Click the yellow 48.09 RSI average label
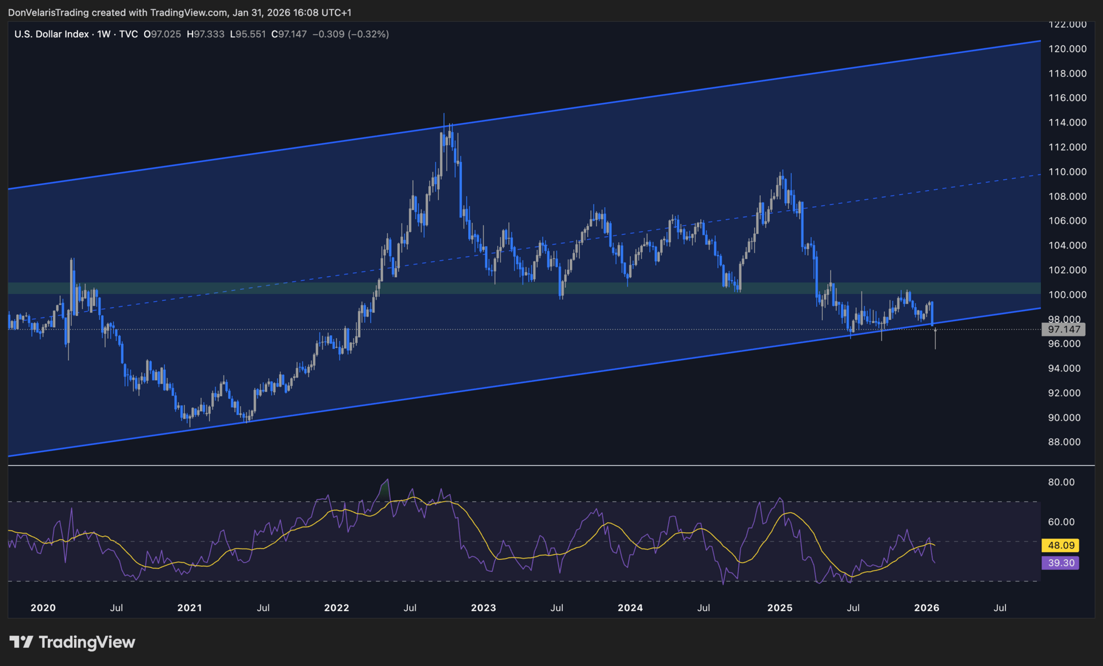 (x=1060, y=545)
